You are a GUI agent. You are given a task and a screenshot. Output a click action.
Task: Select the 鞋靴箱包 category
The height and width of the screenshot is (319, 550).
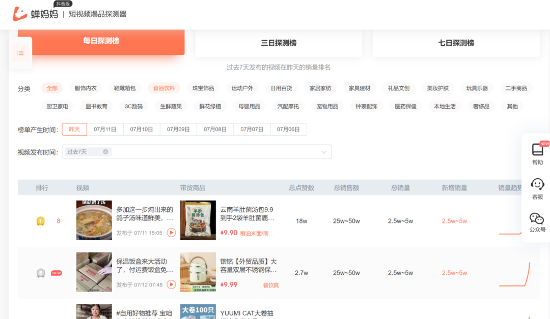coord(125,88)
